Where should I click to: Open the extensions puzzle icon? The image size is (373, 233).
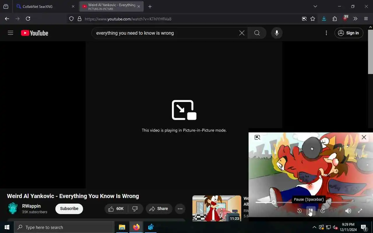335,19
